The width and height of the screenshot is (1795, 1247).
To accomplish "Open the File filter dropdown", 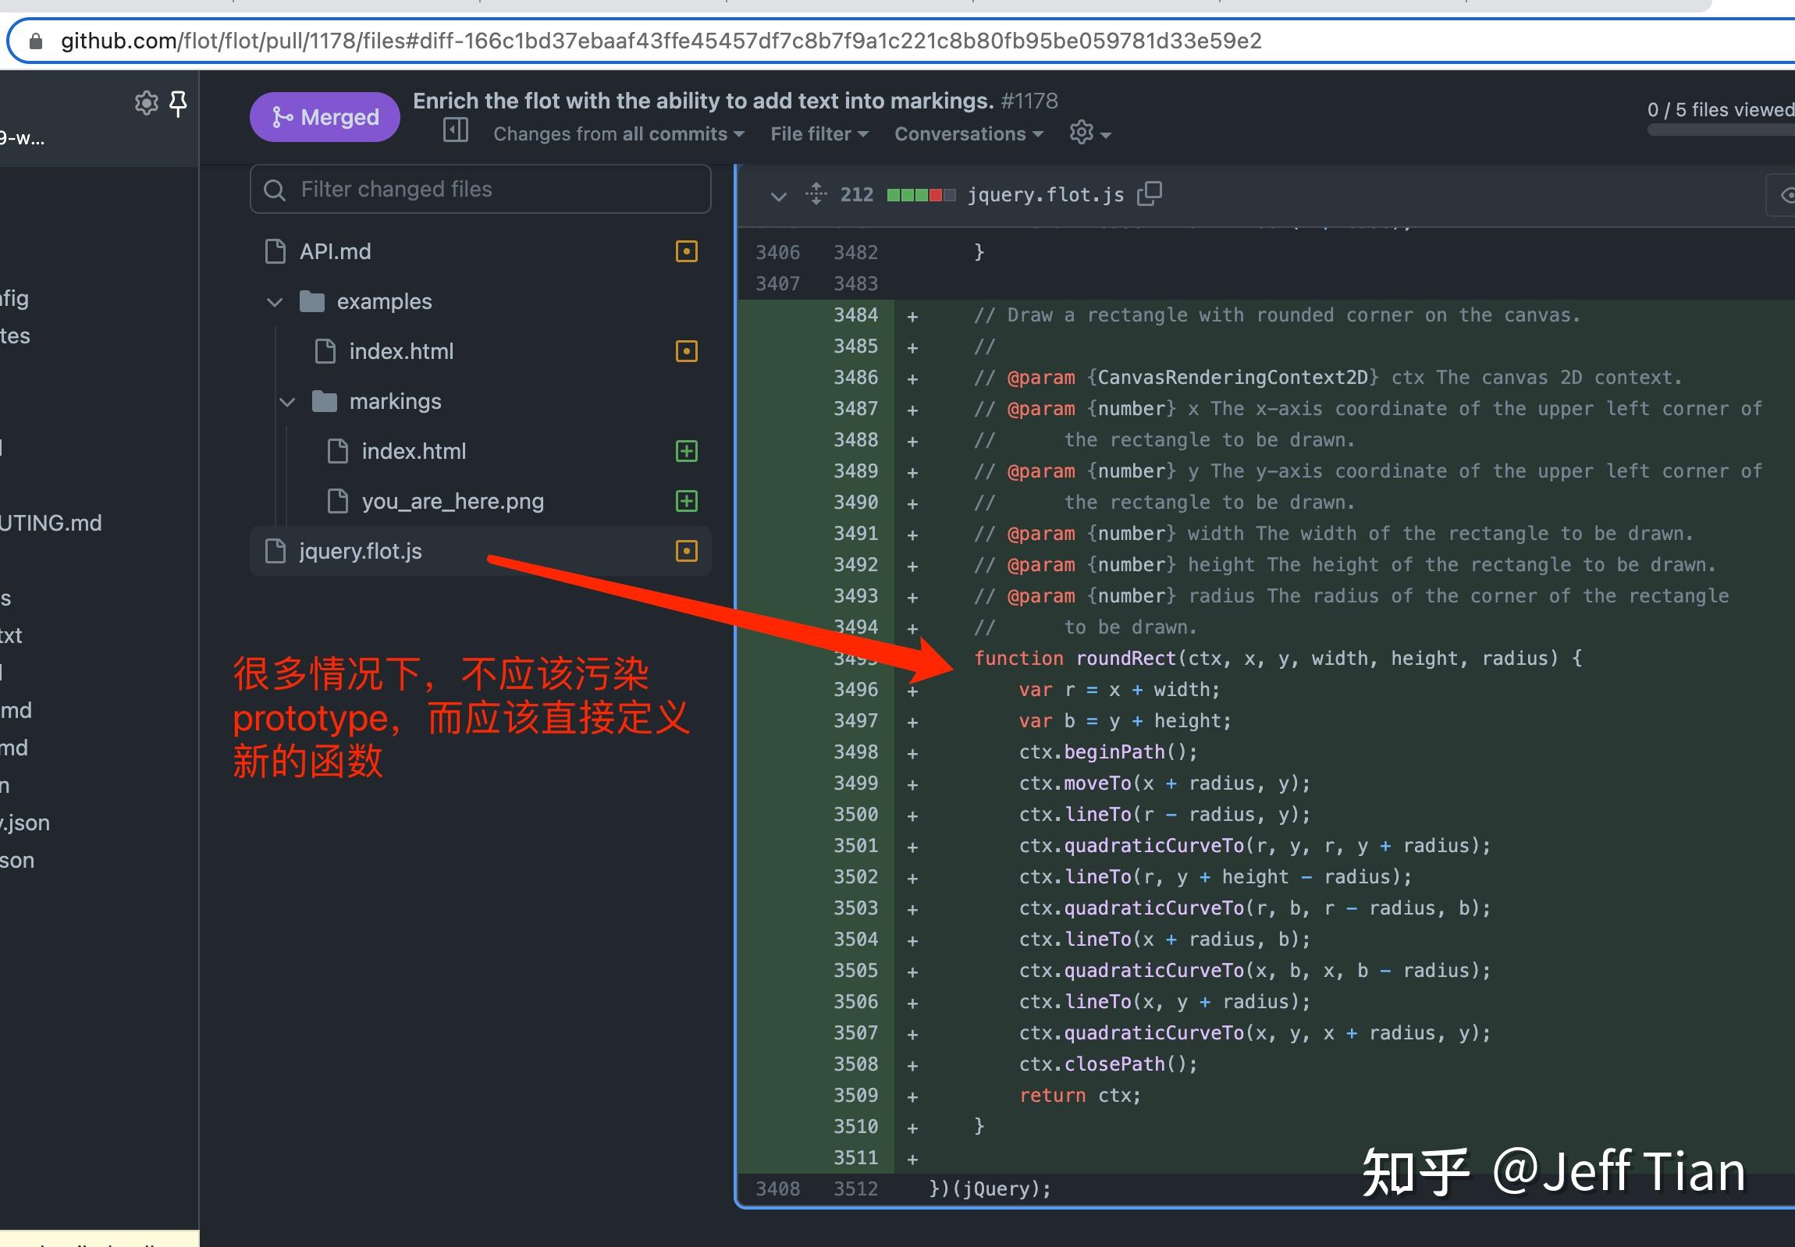I will point(819,134).
